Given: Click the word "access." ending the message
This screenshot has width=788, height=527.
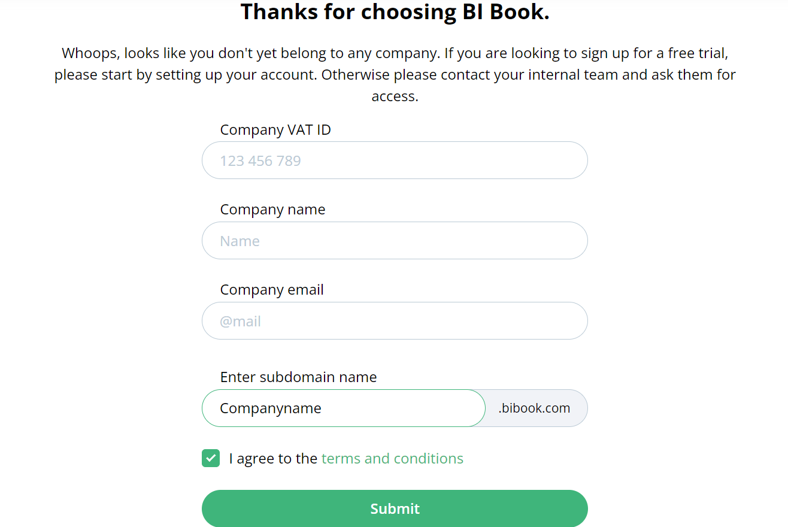Looking at the screenshot, I should (395, 96).
